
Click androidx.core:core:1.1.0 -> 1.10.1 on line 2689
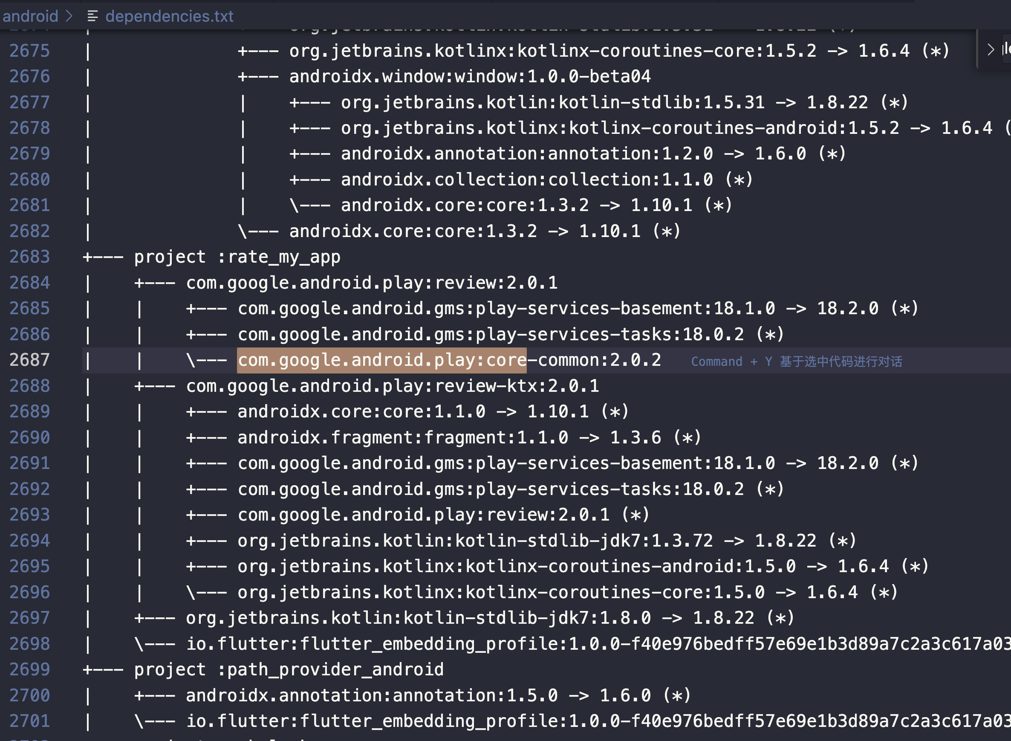tap(433, 412)
